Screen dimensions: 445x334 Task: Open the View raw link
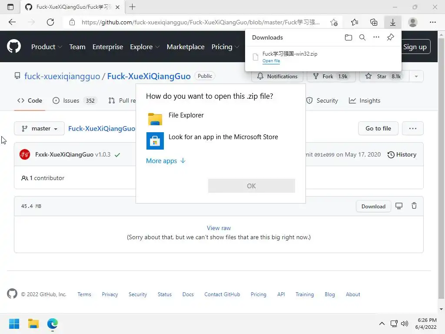click(219, 228)
